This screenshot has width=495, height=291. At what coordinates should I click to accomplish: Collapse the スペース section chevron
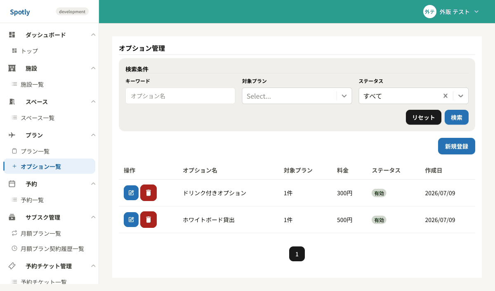click(x=93, y=102)
